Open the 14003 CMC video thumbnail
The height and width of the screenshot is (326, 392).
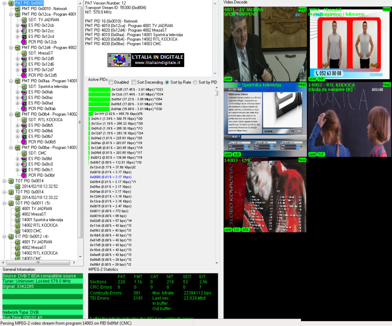[x=265, y=195]
